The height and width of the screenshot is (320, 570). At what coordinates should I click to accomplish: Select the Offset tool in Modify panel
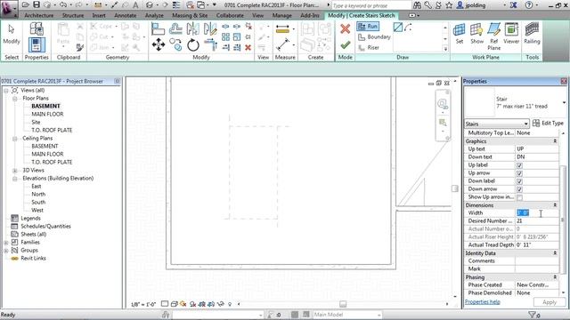pyautogui.click(x=175, y=29)
